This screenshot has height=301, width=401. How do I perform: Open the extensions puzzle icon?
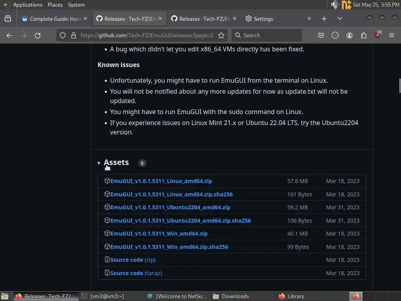(363, 35)
